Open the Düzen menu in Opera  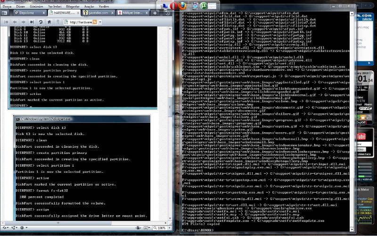[21, 7]
